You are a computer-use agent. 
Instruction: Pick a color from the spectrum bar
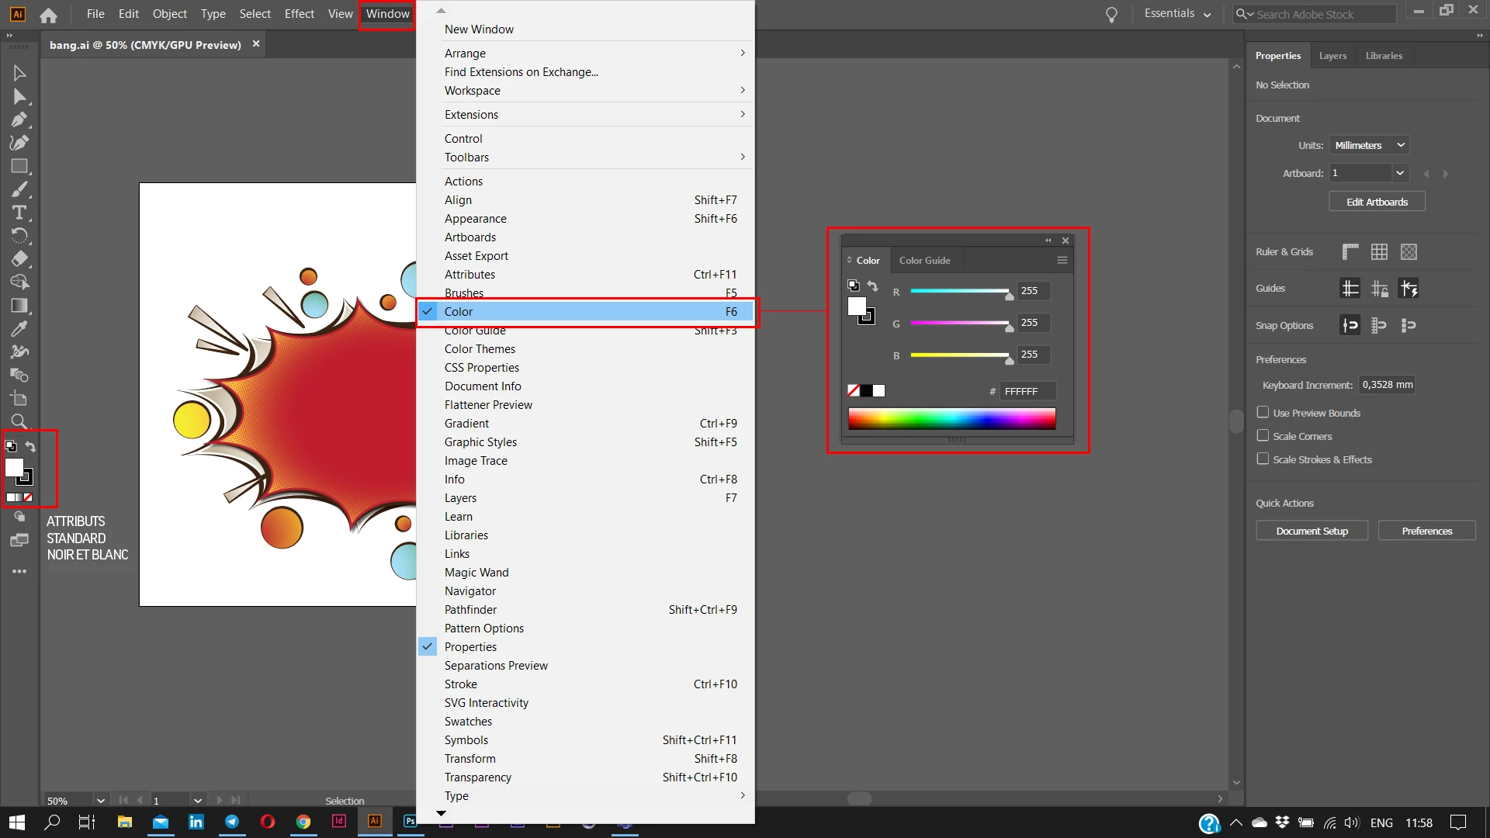tap(951, 419)
